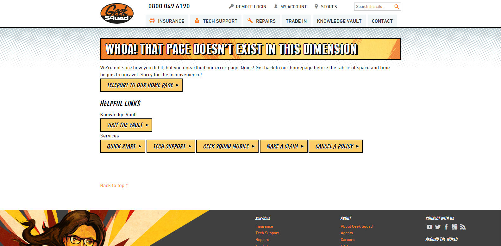This screenshot has height=246, width=501.
Task: Click the yellow Tech Support service button
Action: point(171,146)
